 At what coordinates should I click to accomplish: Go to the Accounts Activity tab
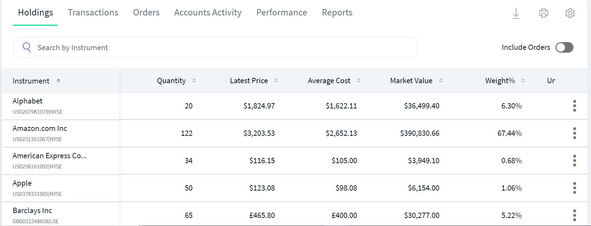[x=208, y=13]
